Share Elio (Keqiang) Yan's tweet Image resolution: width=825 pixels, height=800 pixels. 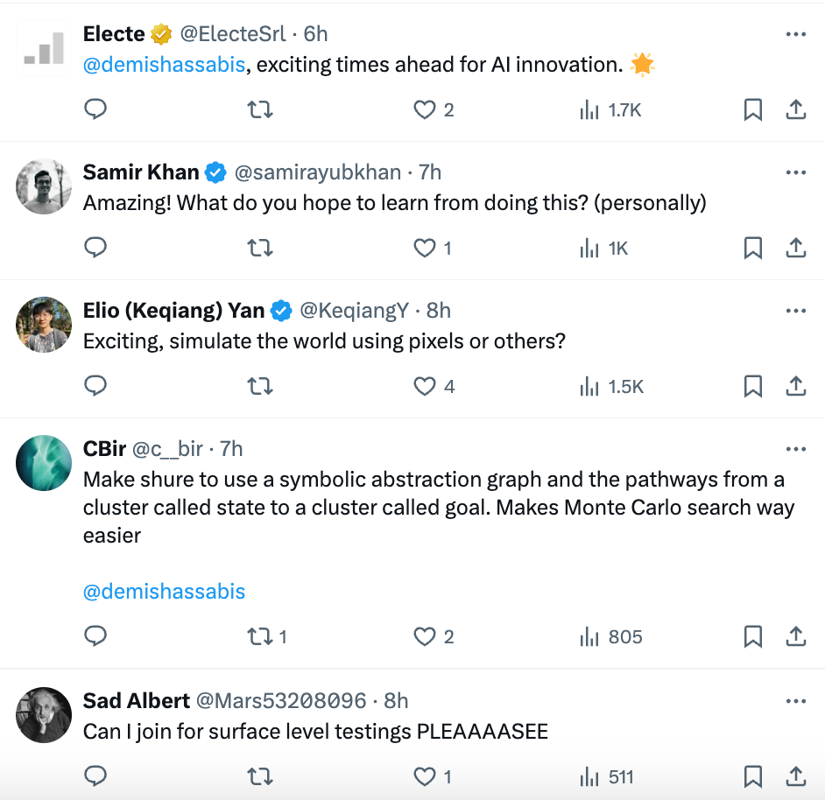tap(795, 387)
